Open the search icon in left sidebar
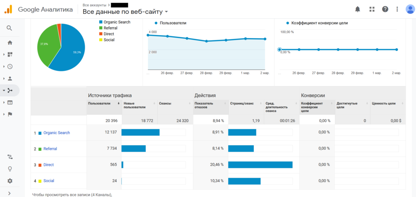The width and height of the screenshot is (416, 197). pos(10,28)
